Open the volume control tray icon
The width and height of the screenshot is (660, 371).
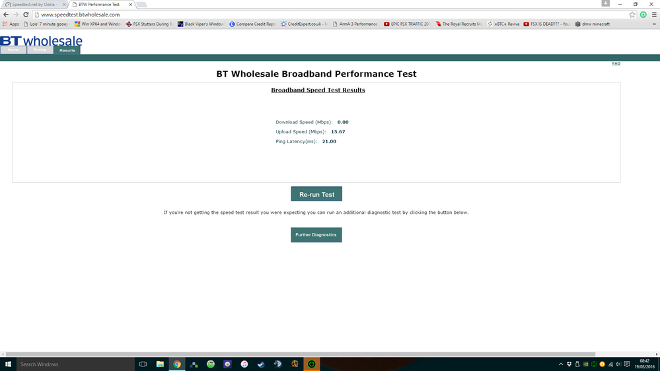click(x=618, y=364)
